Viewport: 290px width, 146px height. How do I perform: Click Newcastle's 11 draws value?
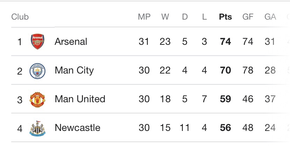click(x=185, y=128)
